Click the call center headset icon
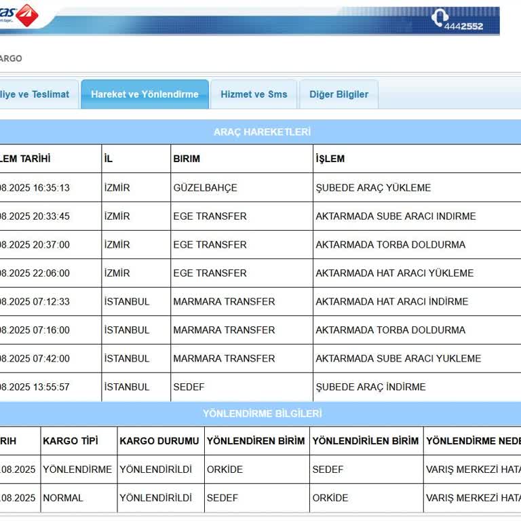Screen dimensions: 521x521 click(x=440, y=18)
